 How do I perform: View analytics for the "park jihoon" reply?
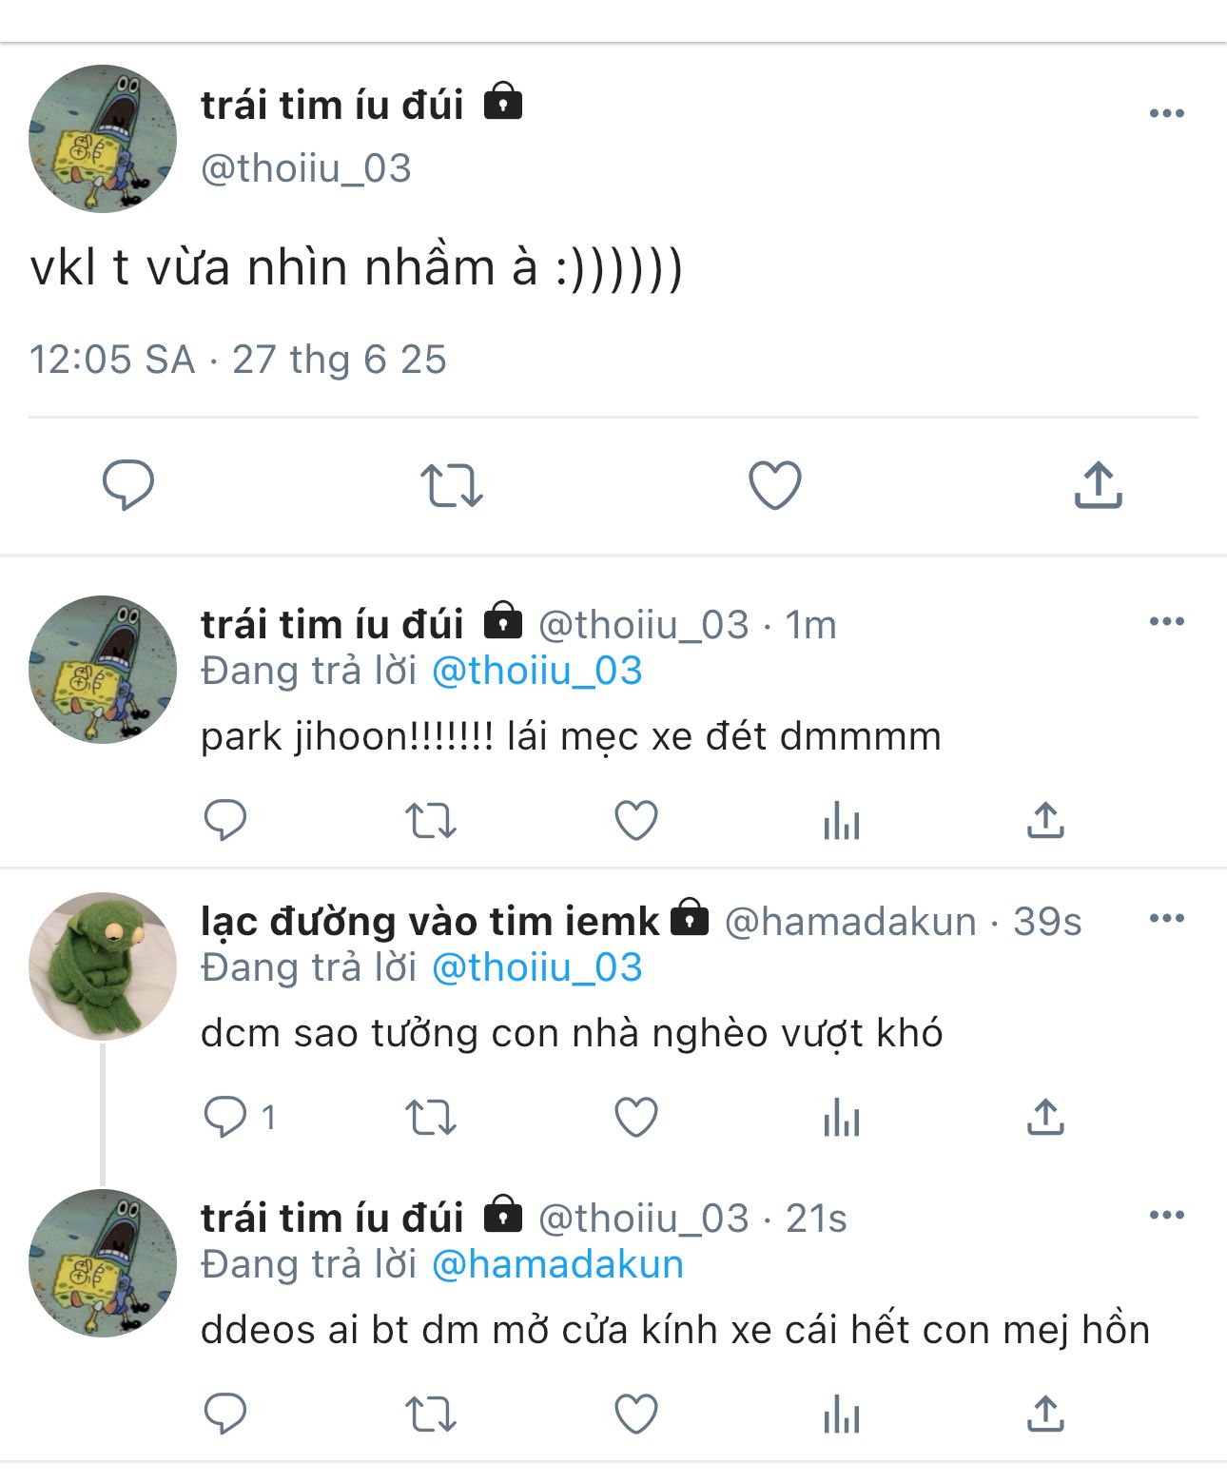pyautogui.click(x=842, y=820)
